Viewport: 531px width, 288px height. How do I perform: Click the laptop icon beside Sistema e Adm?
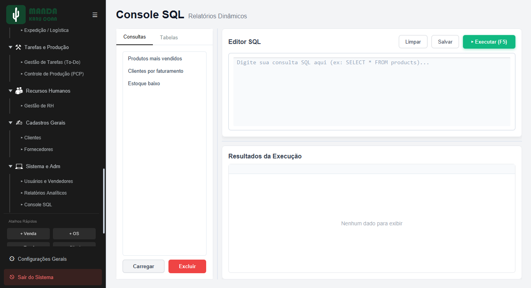click(19, 166)
